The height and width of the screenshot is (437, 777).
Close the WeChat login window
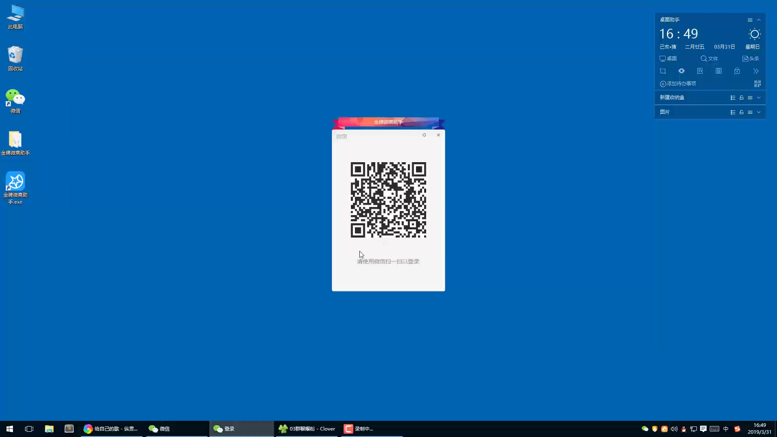pos(438,135)
